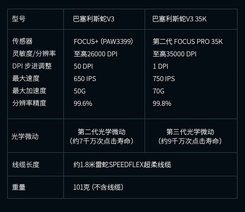Screen dimensions: 245x212
Task: Select the 第二代 FOCUS PRO 35K sensor value
Action: (188, 41)
